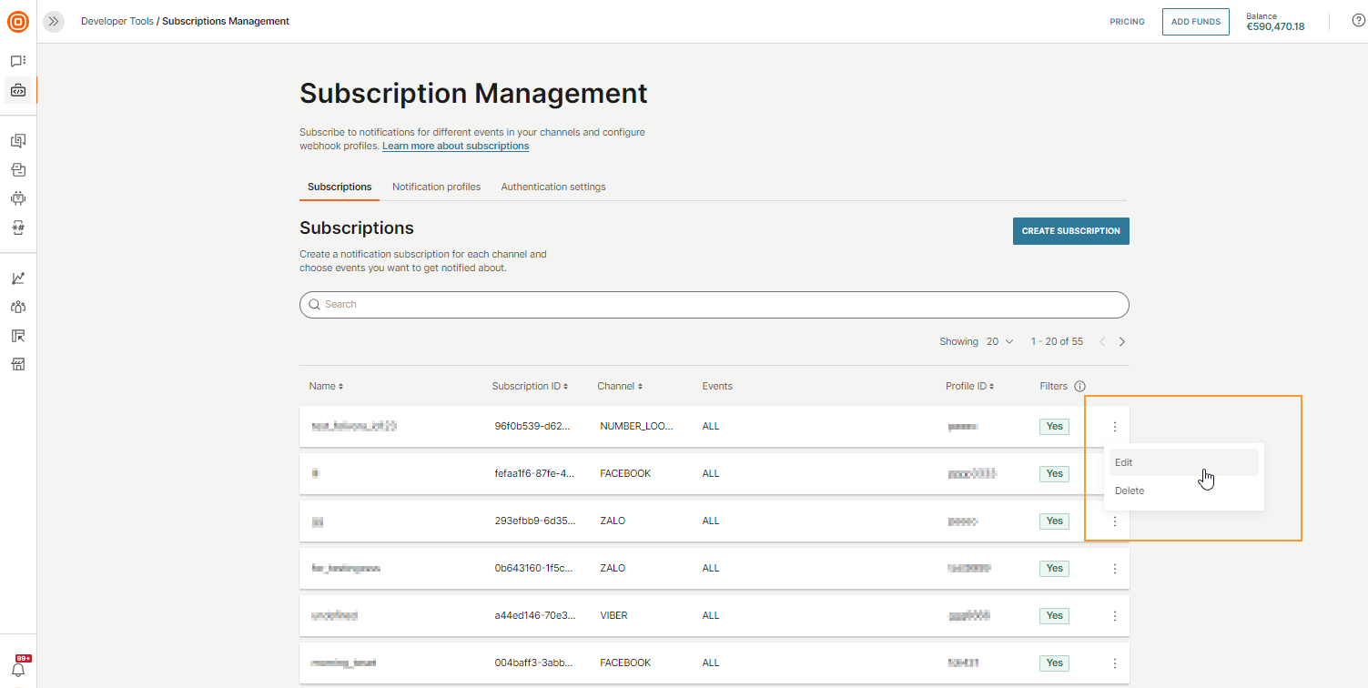Click the Infobip logo in the top corner
Screen dimensions: 1368x688
(x=18, y=22)
